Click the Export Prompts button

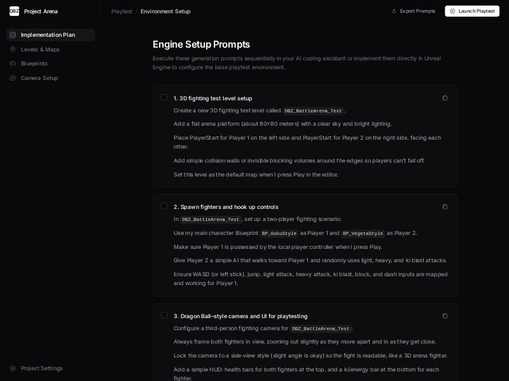414,11
